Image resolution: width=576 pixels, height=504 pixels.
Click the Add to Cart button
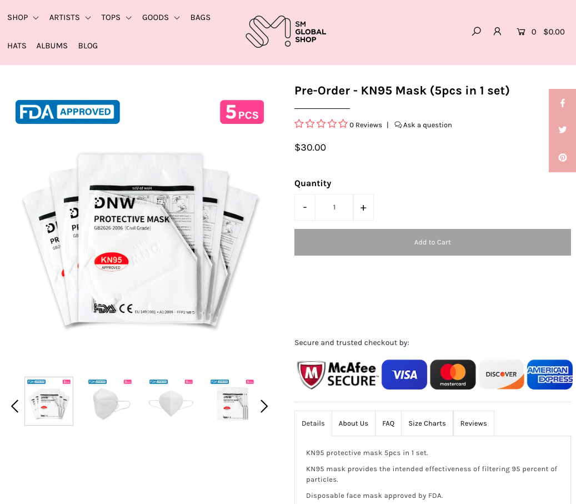pyautogui.click(x=432, y=242)
